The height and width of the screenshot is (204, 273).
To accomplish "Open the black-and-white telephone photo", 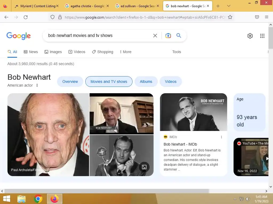I will [x=122, y=156].
